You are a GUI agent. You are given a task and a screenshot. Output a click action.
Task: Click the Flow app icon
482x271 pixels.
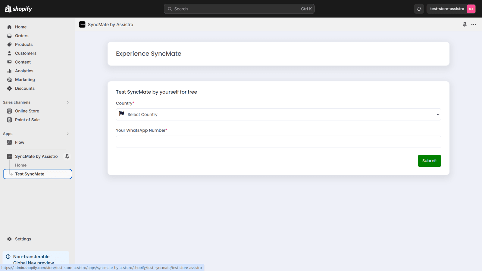(x=9, y=142)
